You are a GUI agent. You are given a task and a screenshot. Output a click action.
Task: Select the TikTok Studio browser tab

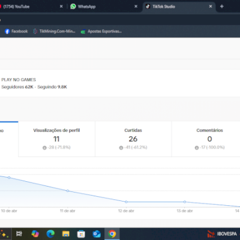(179, 7)
